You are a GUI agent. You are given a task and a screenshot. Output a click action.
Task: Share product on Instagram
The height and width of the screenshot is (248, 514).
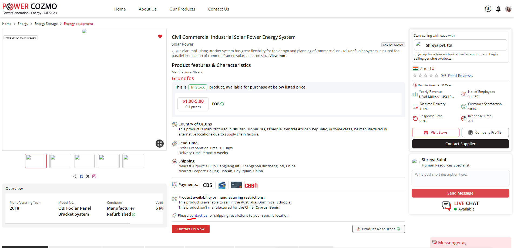(x=94, y=176)
